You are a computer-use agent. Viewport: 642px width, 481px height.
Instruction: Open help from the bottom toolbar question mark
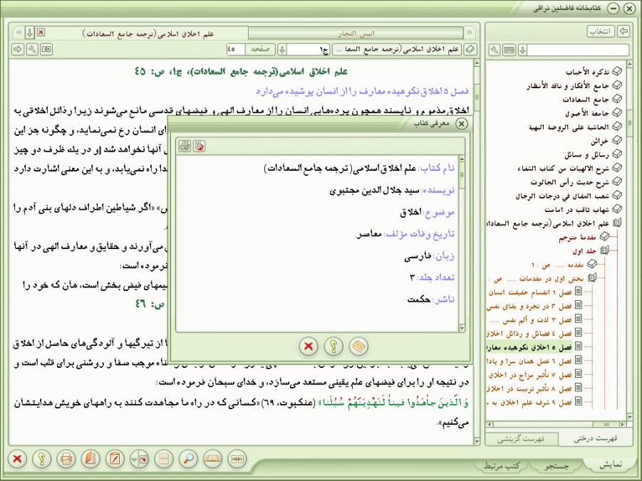(41, 458)
